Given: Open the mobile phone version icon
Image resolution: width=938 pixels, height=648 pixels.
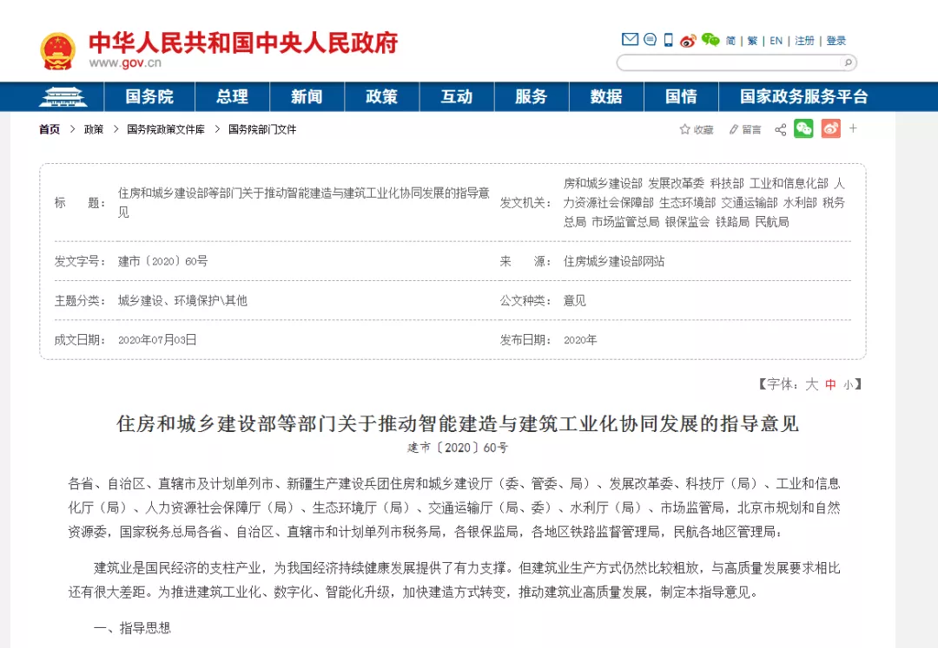Looking at the screenshot, I should [668, 39].
